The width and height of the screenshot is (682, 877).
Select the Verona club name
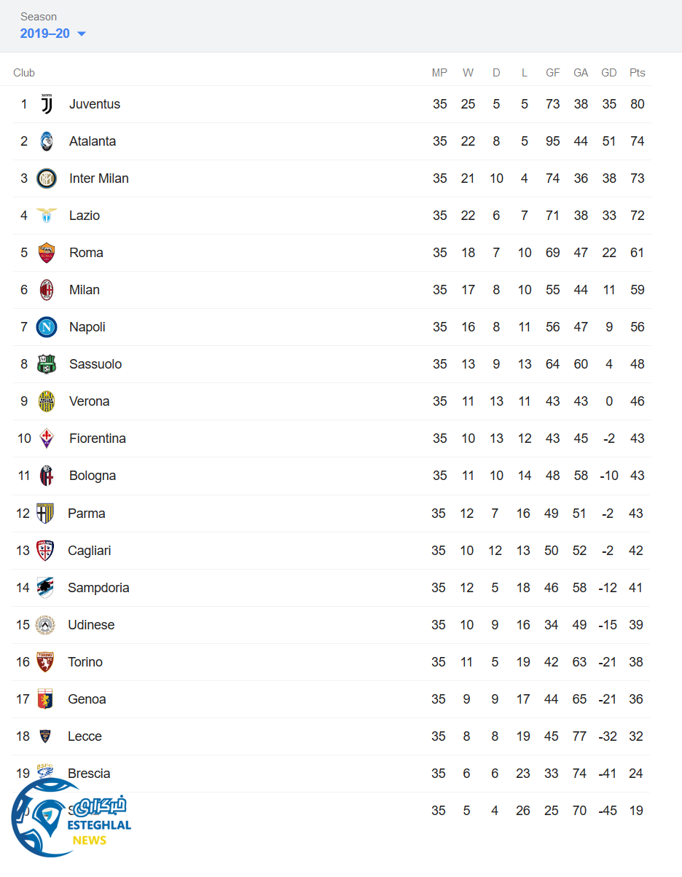pos(90,401)
